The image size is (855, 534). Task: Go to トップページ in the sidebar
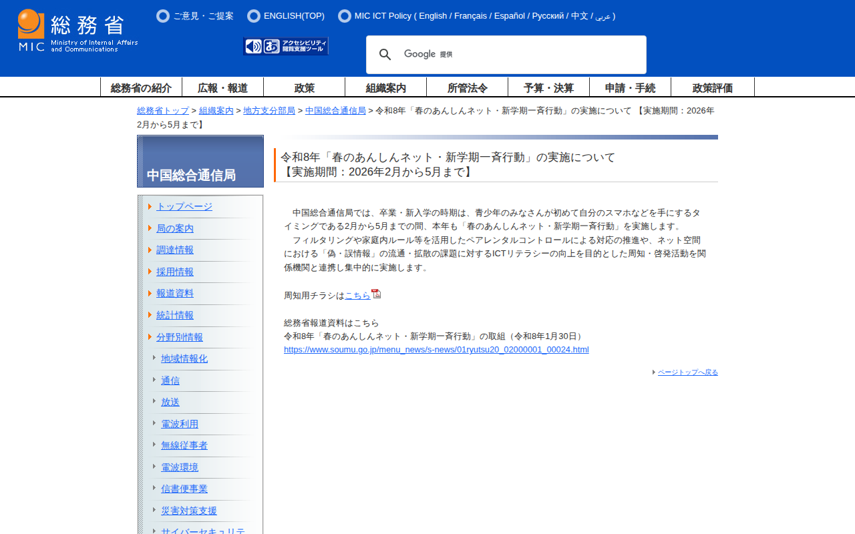tap(184, 206)
